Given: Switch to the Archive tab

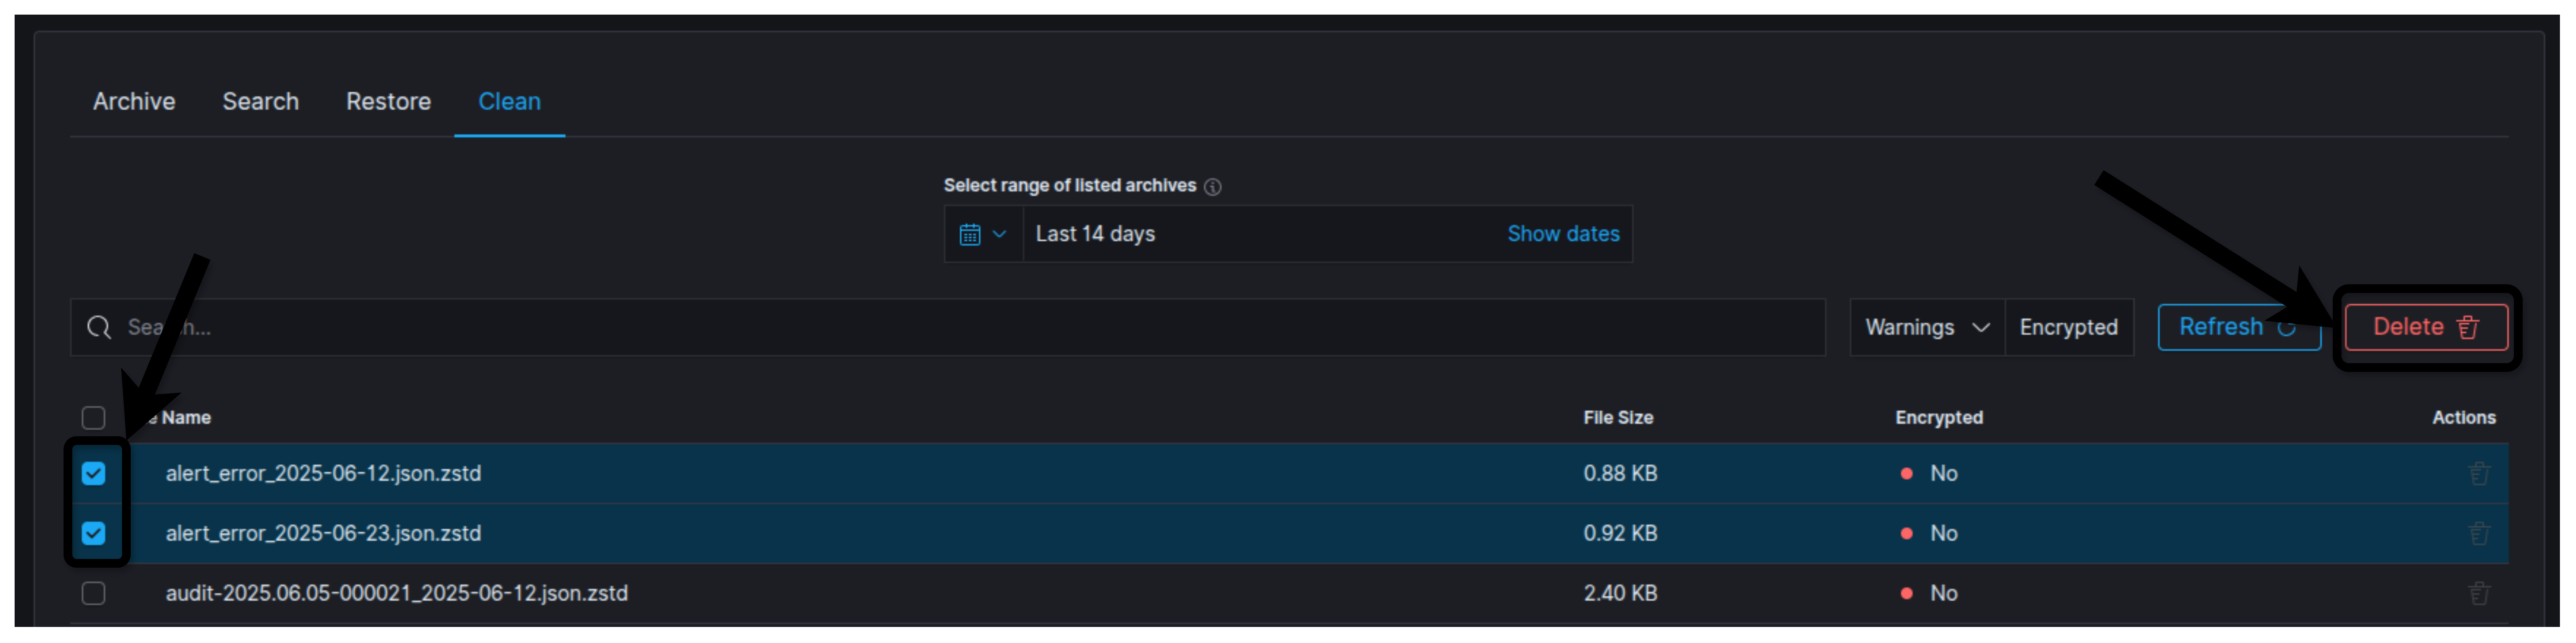Looking at the screenshot, I should click(x=134, y=101).
